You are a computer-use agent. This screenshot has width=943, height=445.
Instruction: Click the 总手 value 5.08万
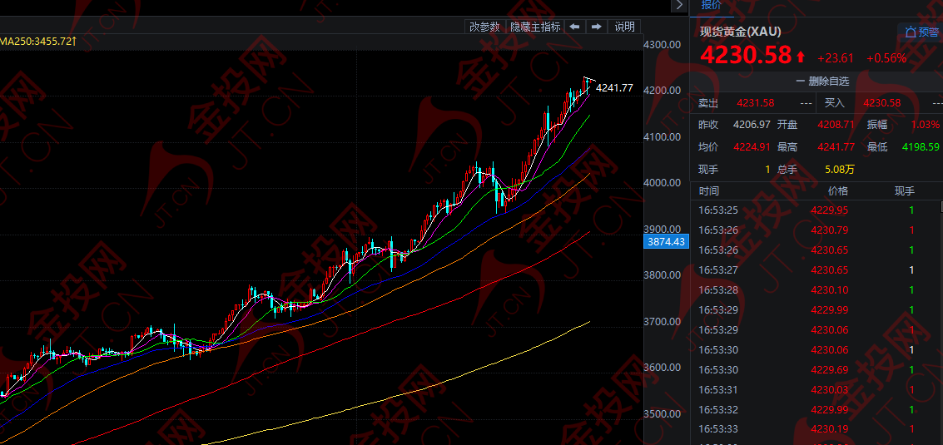point(840,170)
